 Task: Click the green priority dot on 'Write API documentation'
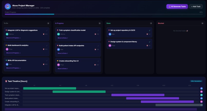(x=6, y=61)
